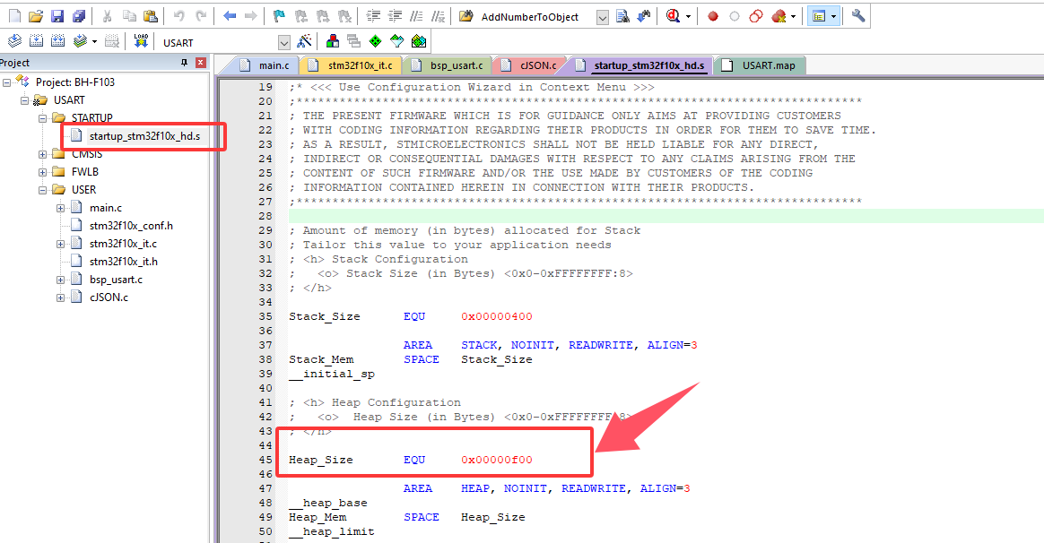Toggle the comment selection icon

[x=415, y=14]
